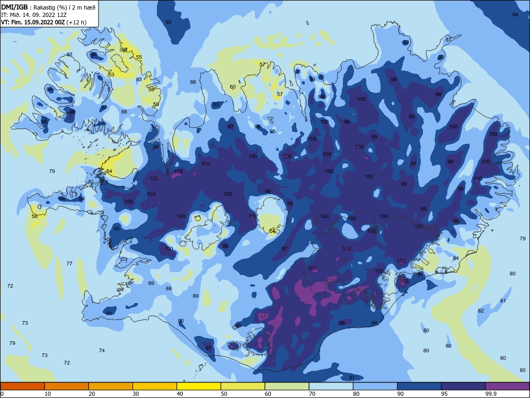Click the 'Rakastig (%) í 2 m hæð' heading
This screenshot has height=398, width=530.
click(64, 7)
